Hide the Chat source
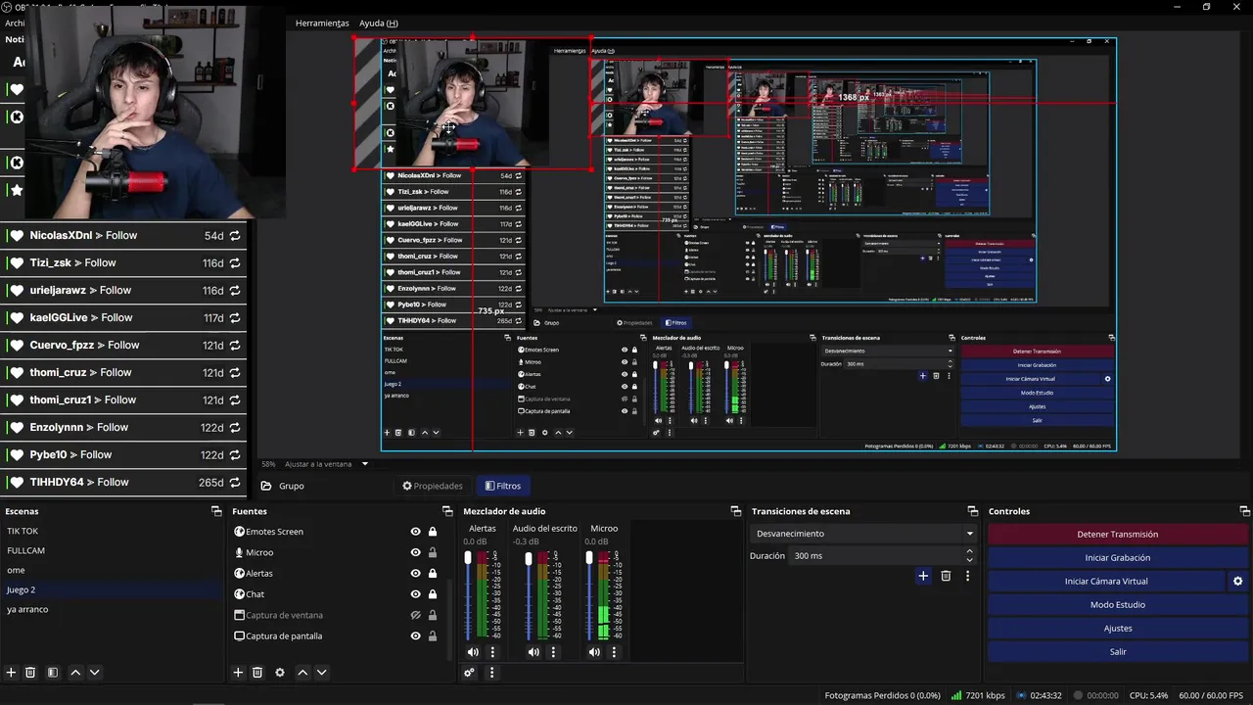 point(415,594)
